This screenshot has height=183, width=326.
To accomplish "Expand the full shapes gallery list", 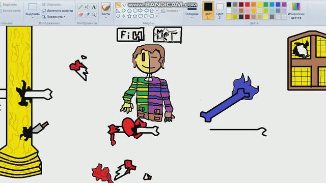I will tap(157, 16).
